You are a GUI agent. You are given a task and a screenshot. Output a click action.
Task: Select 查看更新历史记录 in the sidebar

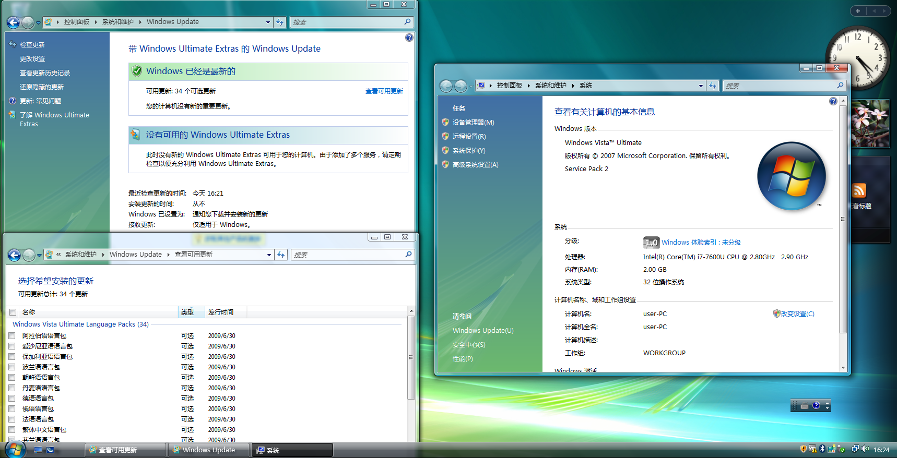pyautogui.click(x=45, y=73)
